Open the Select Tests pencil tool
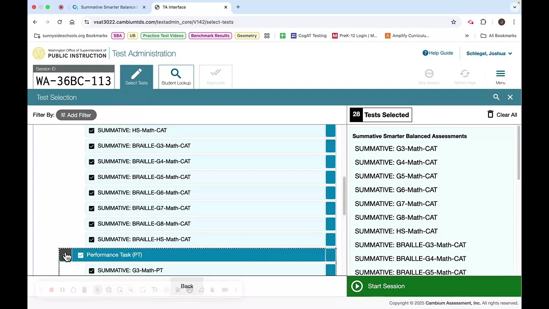The image size is (549, 309). (x=136, y=77)
